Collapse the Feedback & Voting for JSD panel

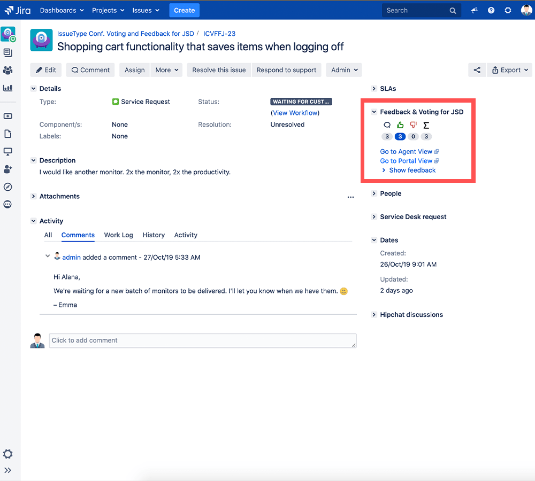(x=374, y=112)
